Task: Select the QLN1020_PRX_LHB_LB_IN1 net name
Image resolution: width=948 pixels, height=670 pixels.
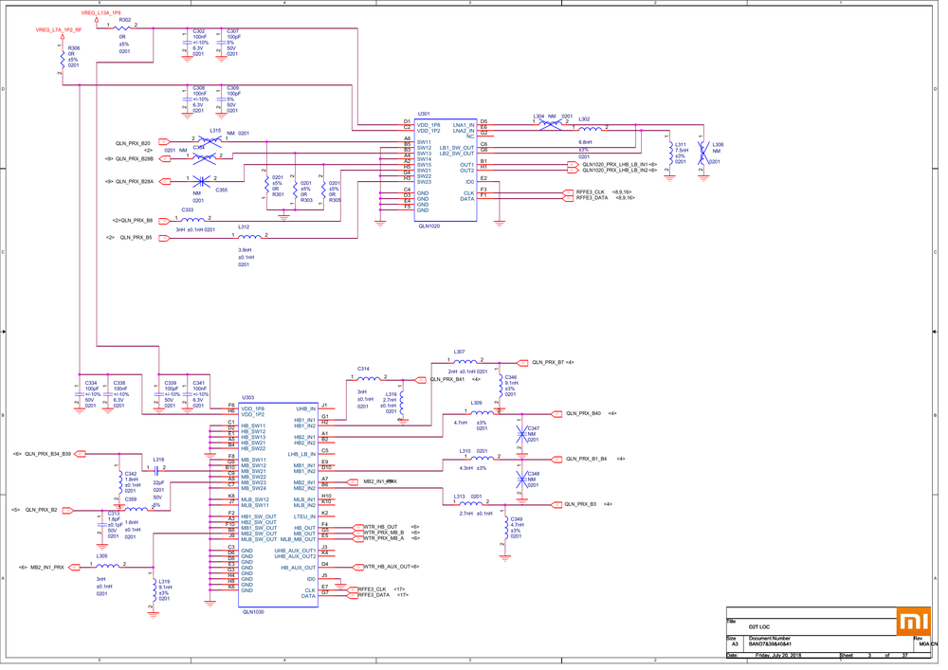Action: (x=615, y=164)
